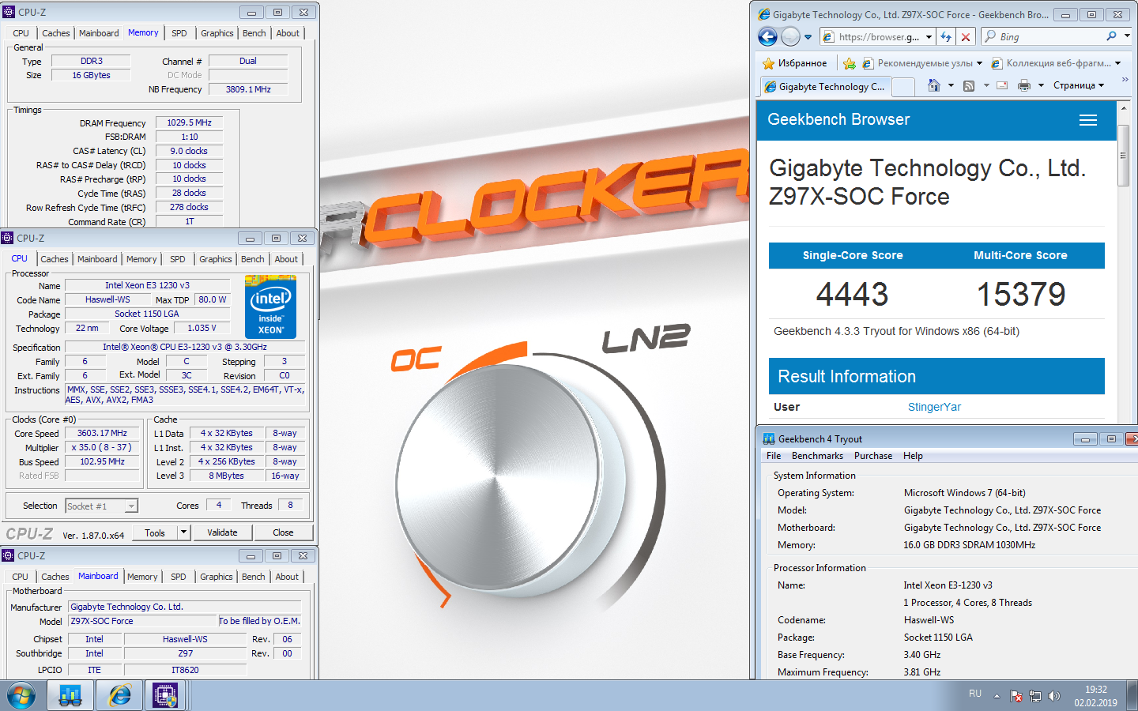
Task: Click the Internet Explorer window title icon
Action: pos(763,14)
